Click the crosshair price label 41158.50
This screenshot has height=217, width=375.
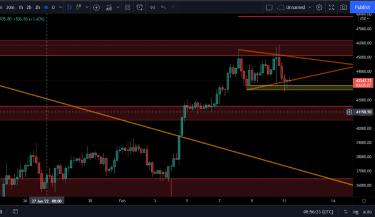tap(363, 112)
